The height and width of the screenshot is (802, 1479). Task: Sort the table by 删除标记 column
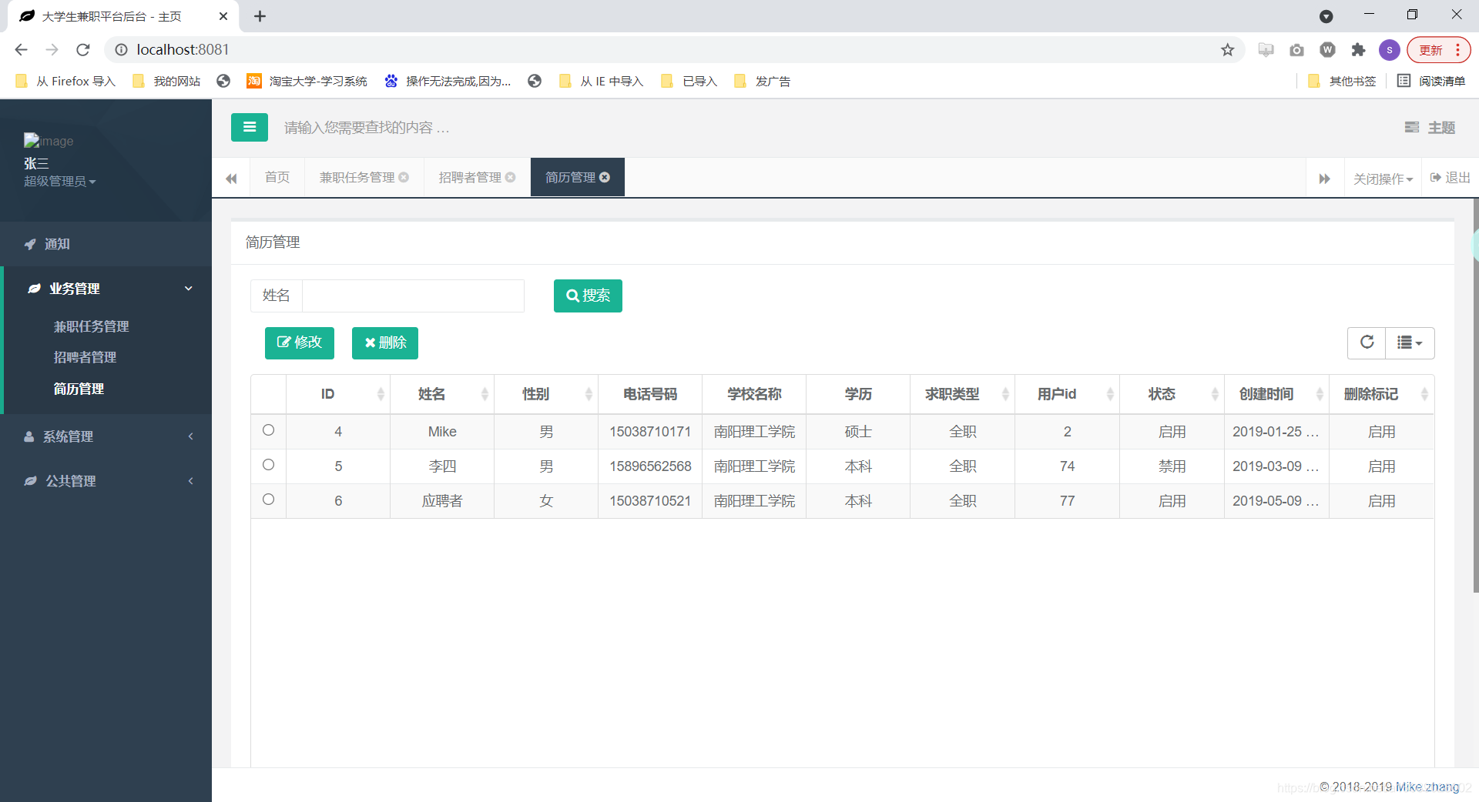pyautogui.click(x=1381, y=394)
